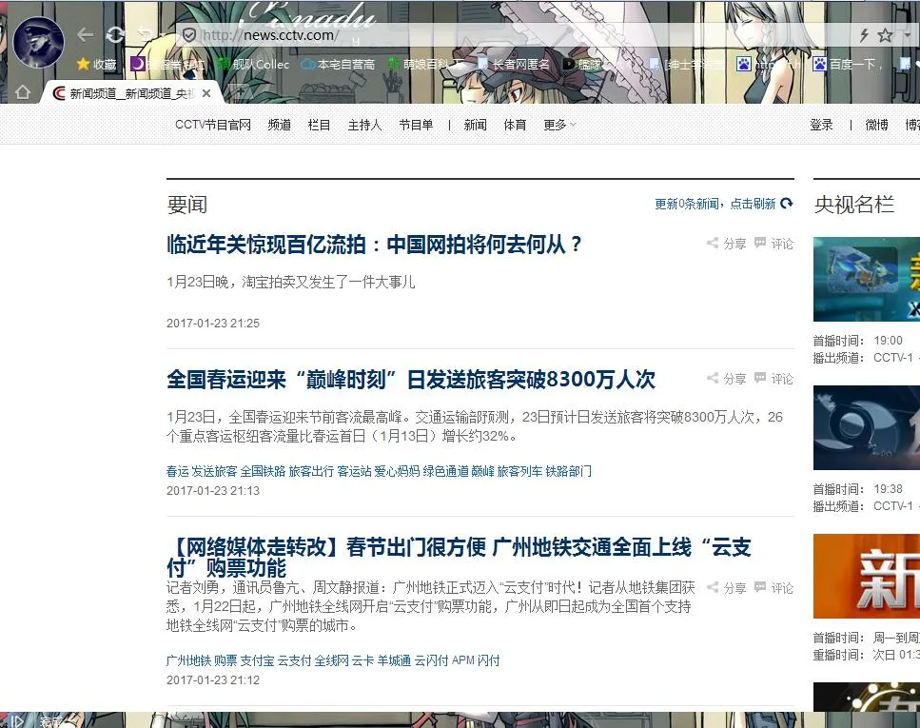Click the home icon beside the tabs
This screenshot has height=728, width=920.
pyautogui.click(x=22, y=92)
